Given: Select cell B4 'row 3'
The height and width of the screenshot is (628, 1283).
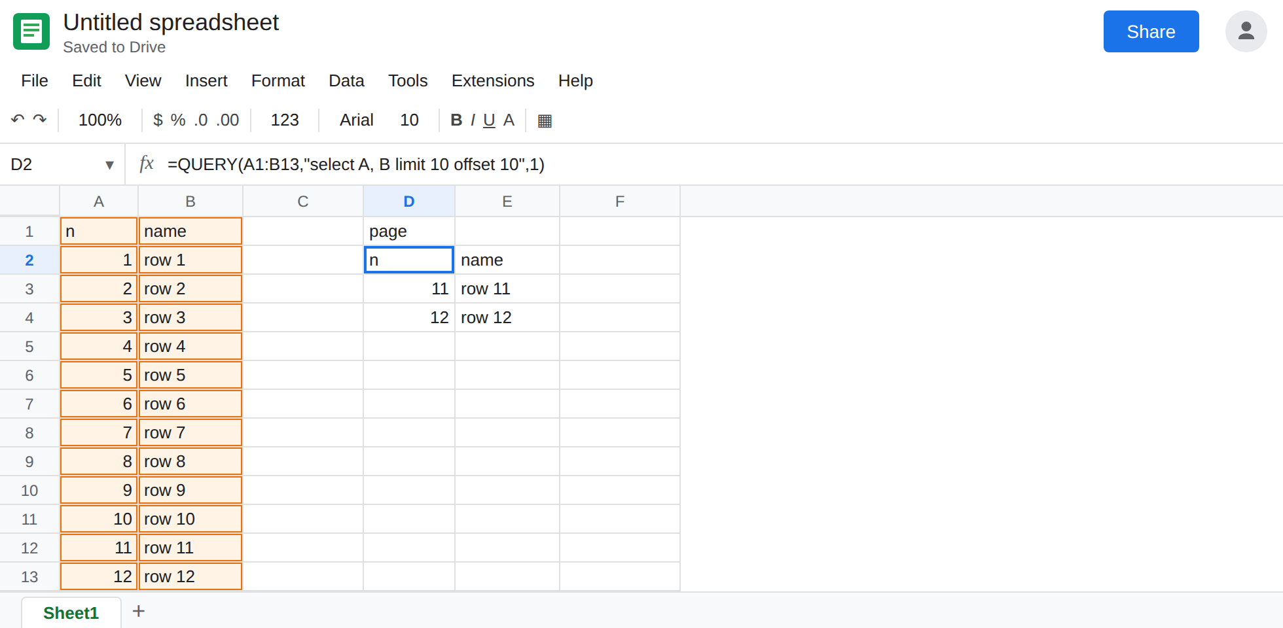Looking at the screenshot, I should tap(190, 318).
